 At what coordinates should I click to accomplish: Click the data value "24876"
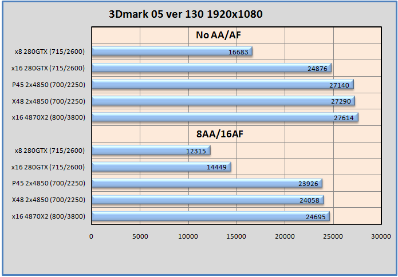coord(317,69)
